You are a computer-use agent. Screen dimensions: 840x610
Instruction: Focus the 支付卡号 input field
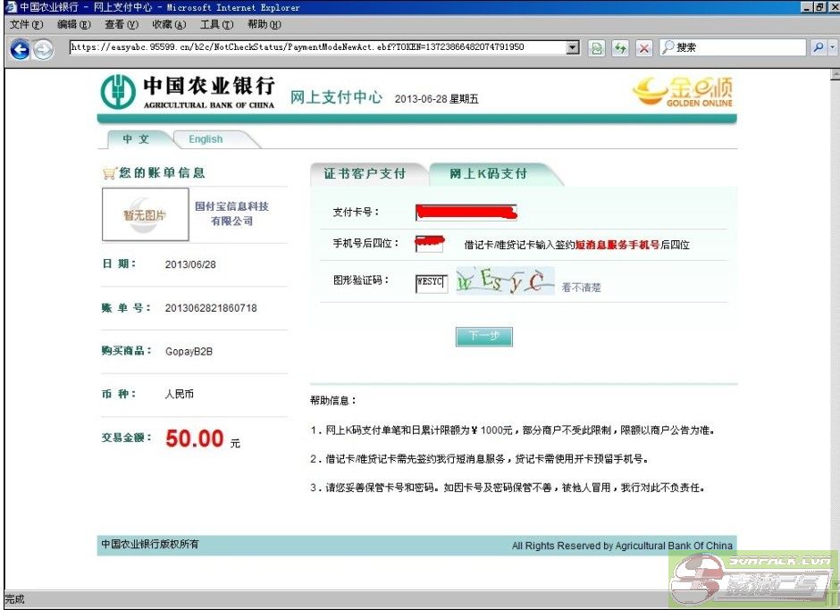click(466, 212)
